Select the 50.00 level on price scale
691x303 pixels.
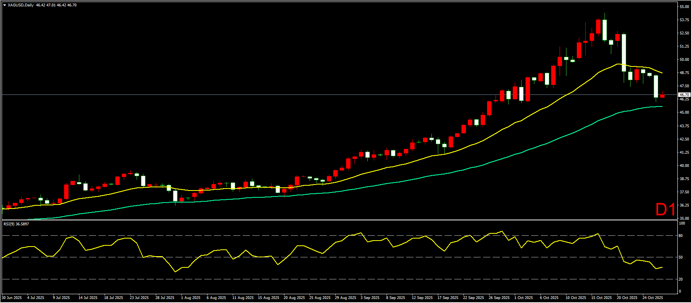coord(684,60)
